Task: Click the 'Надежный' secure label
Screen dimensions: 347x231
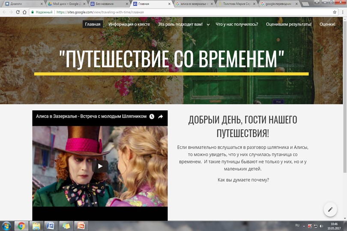Action: (x=44, y=12)
